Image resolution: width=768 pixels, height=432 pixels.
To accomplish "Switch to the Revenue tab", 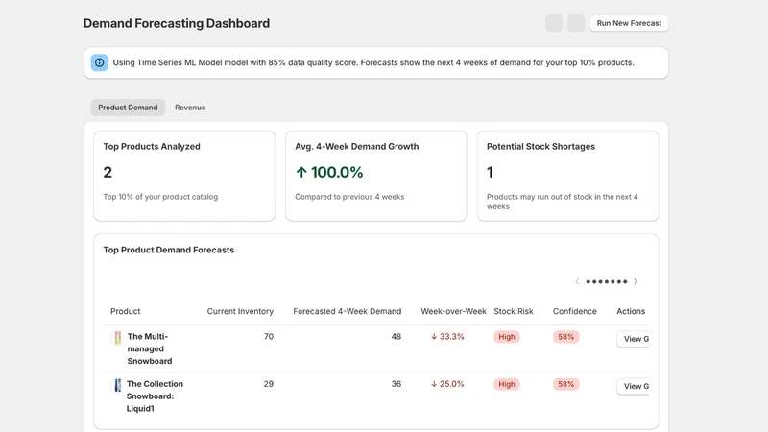I will tap(190, 108).
